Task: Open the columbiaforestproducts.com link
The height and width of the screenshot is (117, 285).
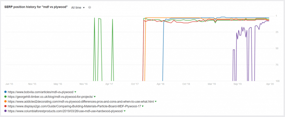Action: (66, 111)
